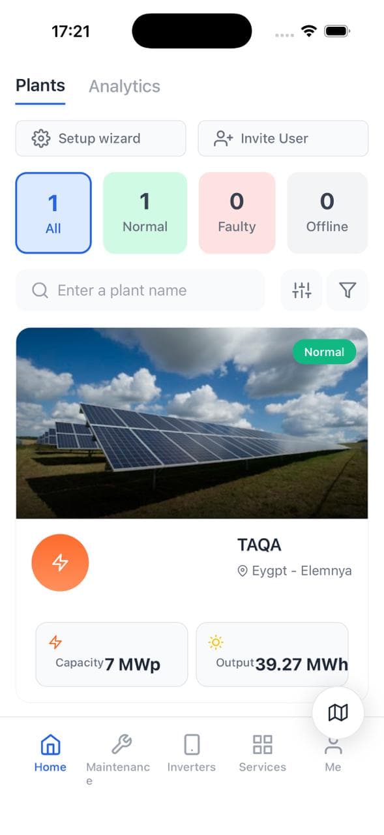Open the Invite User screen

tap(282, 138)
